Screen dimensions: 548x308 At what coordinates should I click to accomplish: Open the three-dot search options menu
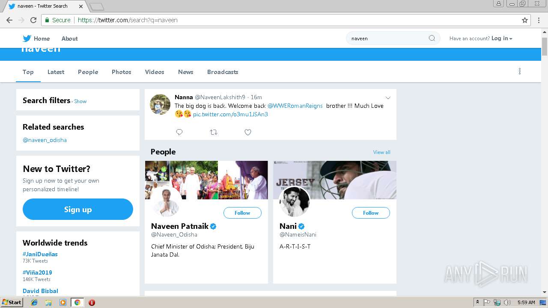(x=520, y=71)
